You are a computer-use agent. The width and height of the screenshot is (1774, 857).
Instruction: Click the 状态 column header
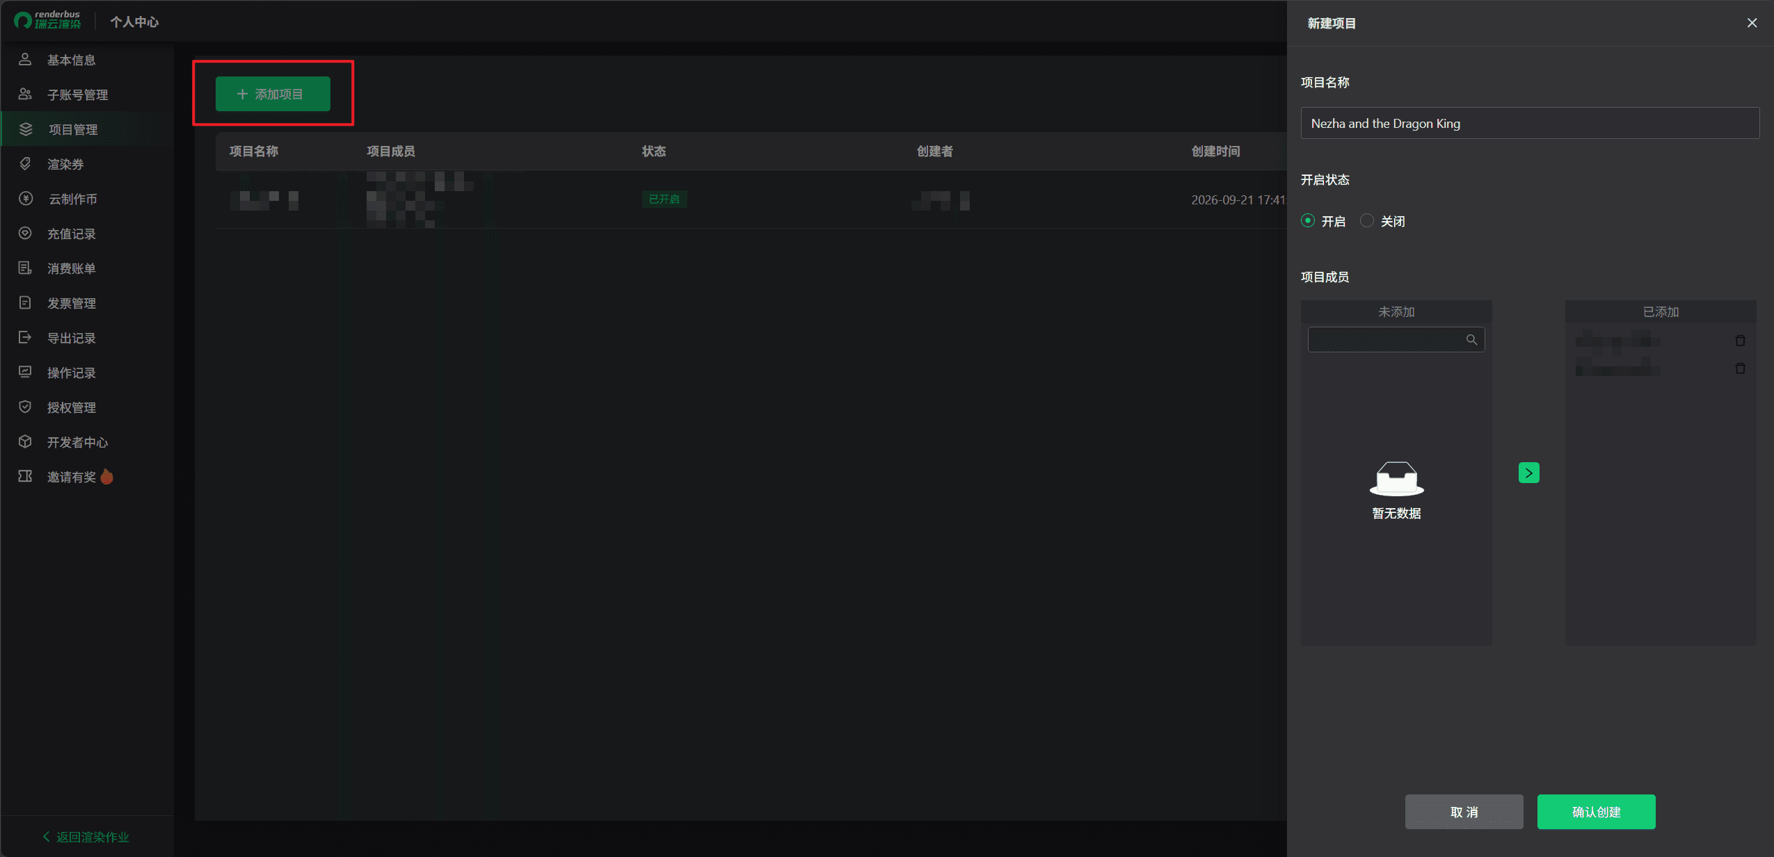pos(654,152)
